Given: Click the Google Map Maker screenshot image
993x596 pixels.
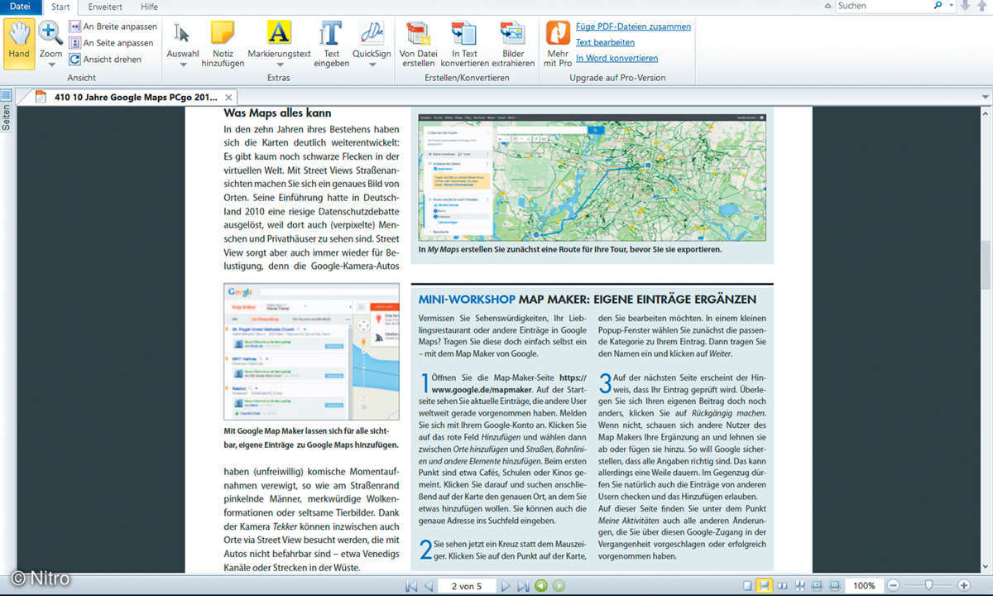Looking at the screenshot, I should tap(311, 351).
